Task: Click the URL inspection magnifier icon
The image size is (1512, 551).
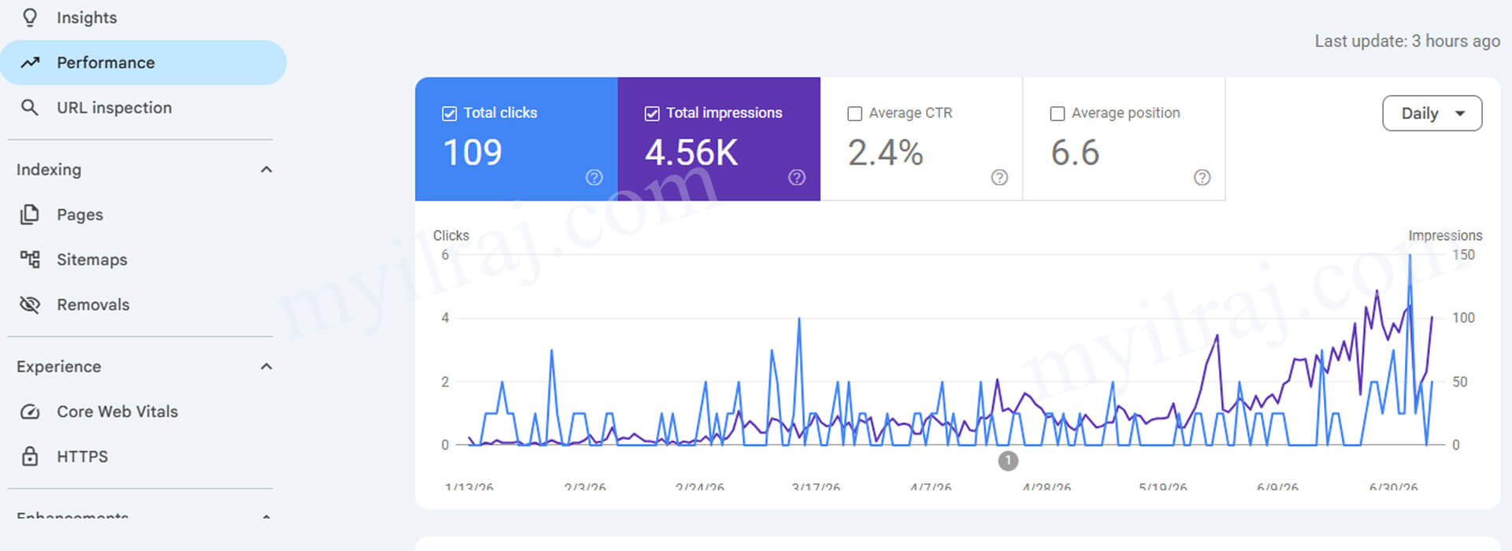Action: [30, 108]
